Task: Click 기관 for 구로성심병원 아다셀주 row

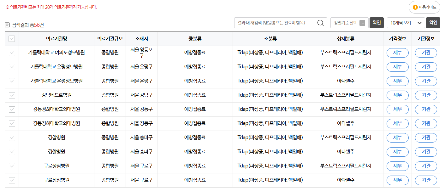Action: pos(426,180)
